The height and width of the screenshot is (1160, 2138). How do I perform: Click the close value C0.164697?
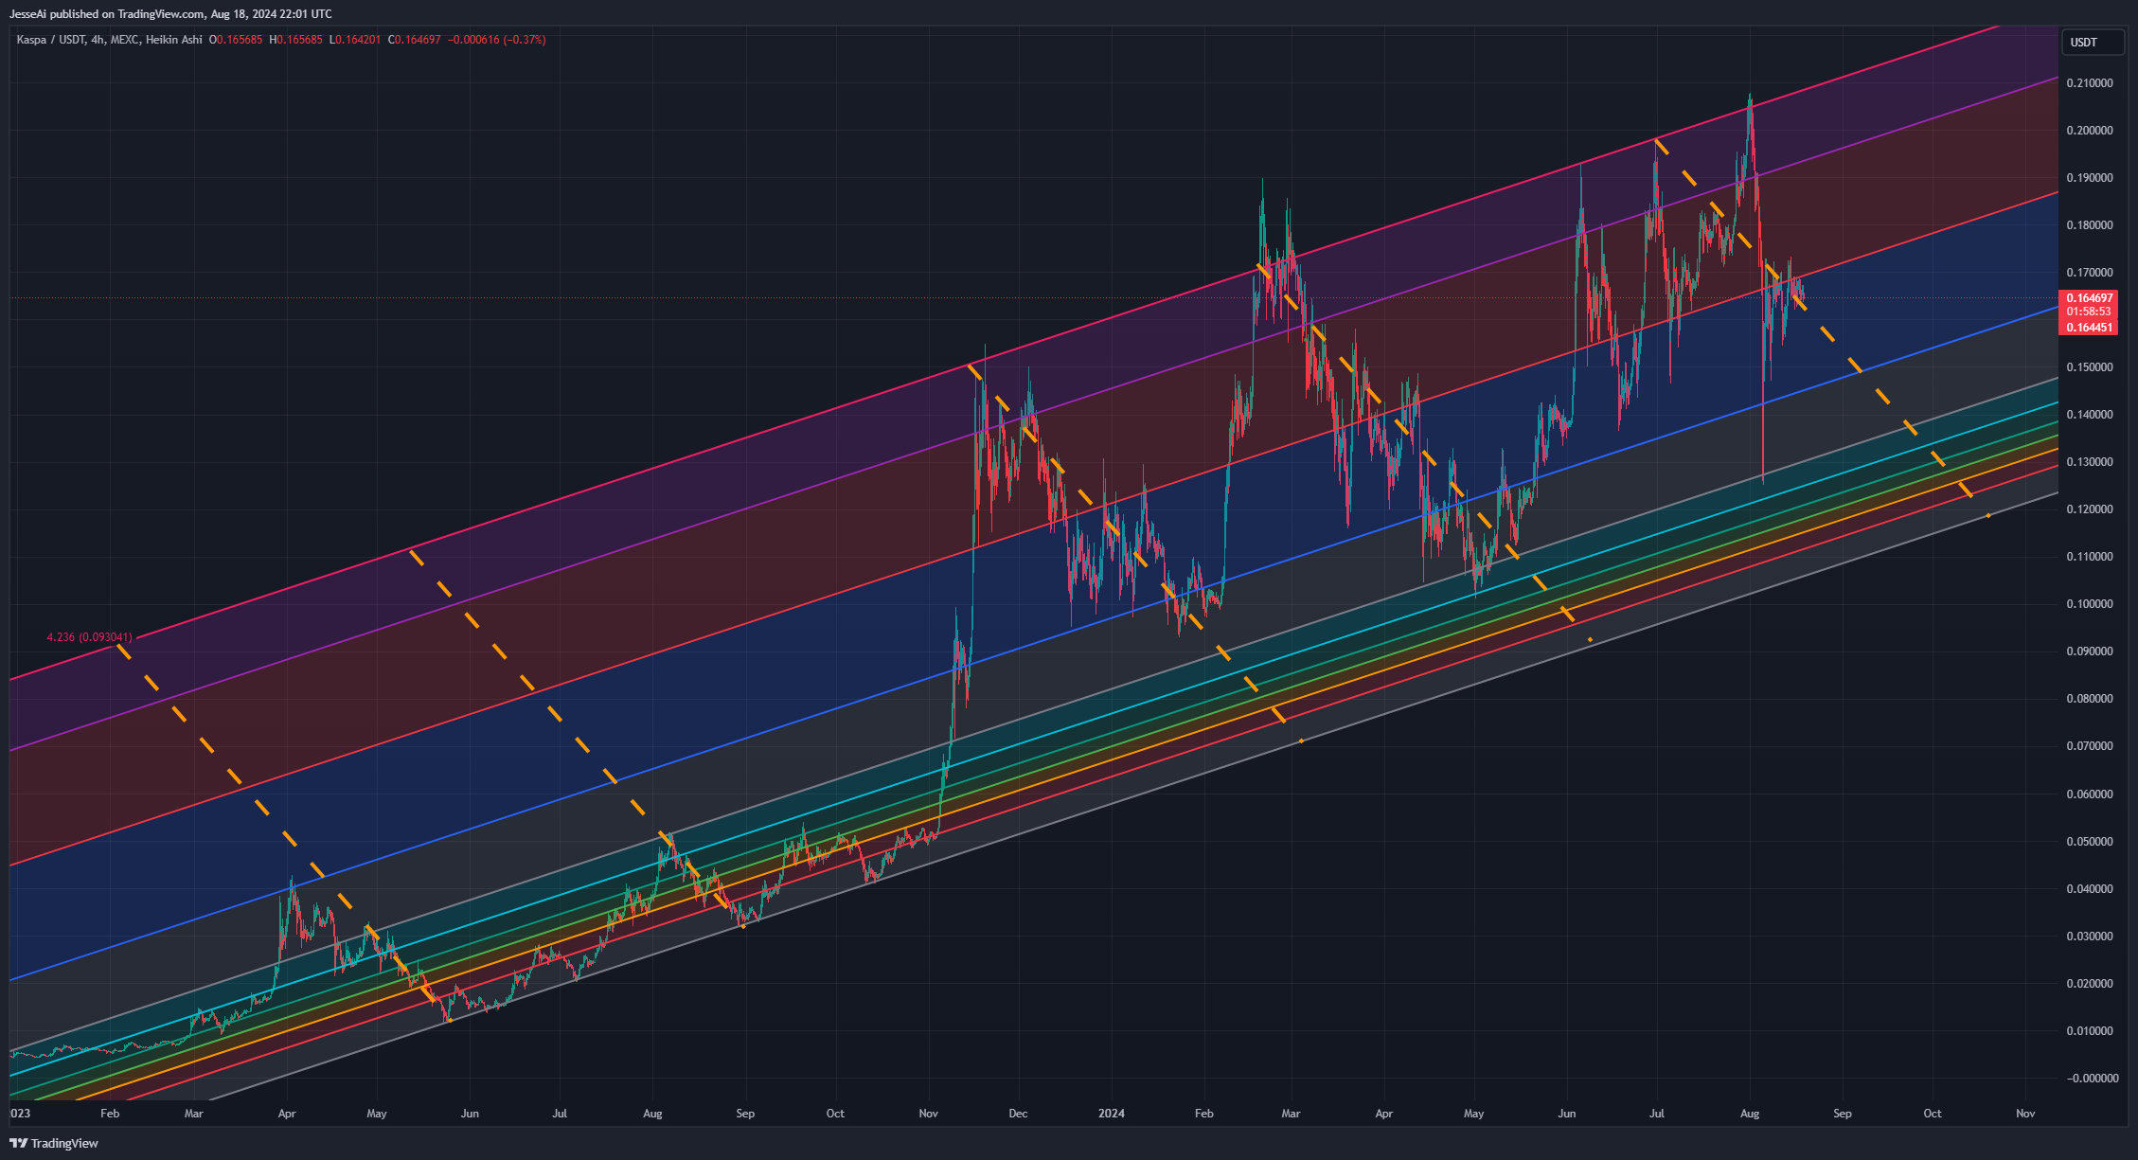(x=414, y=40)
